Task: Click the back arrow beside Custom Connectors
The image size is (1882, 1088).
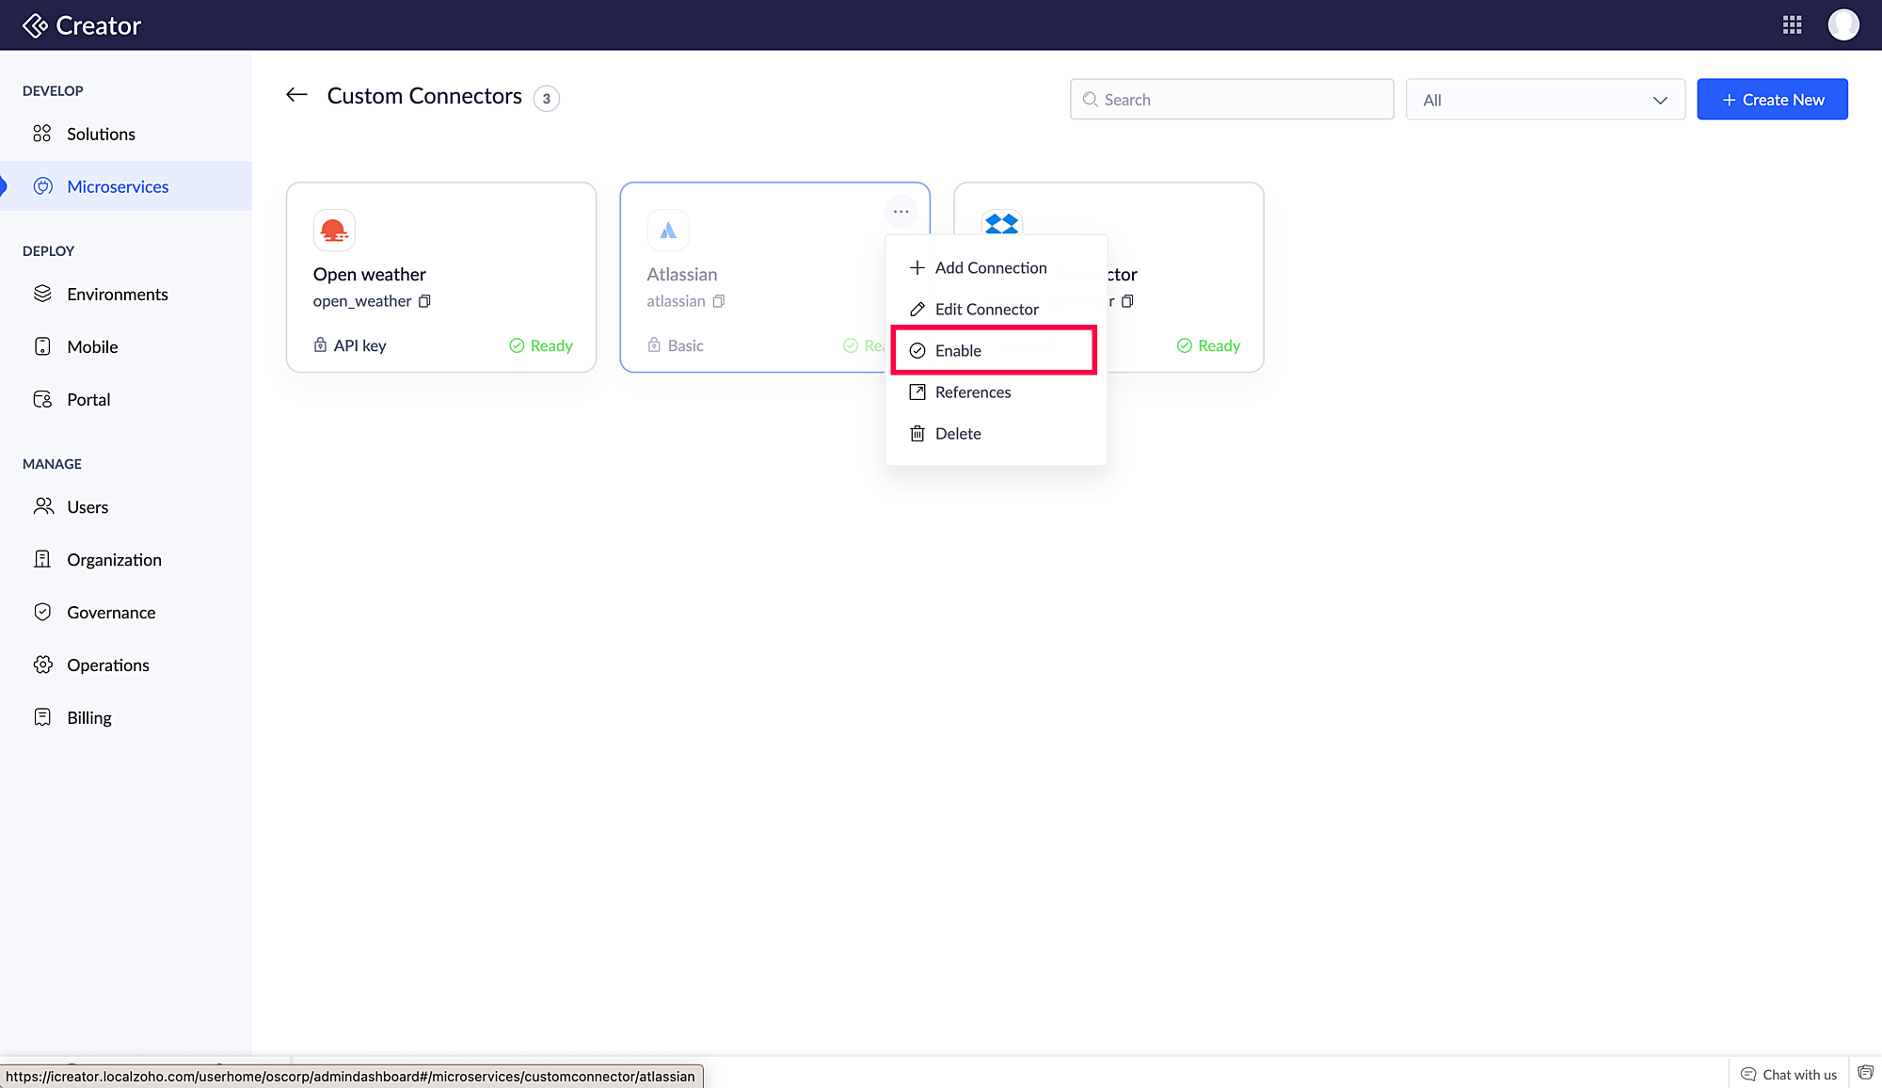Action: pyautogui.click(x=296, y=95)
